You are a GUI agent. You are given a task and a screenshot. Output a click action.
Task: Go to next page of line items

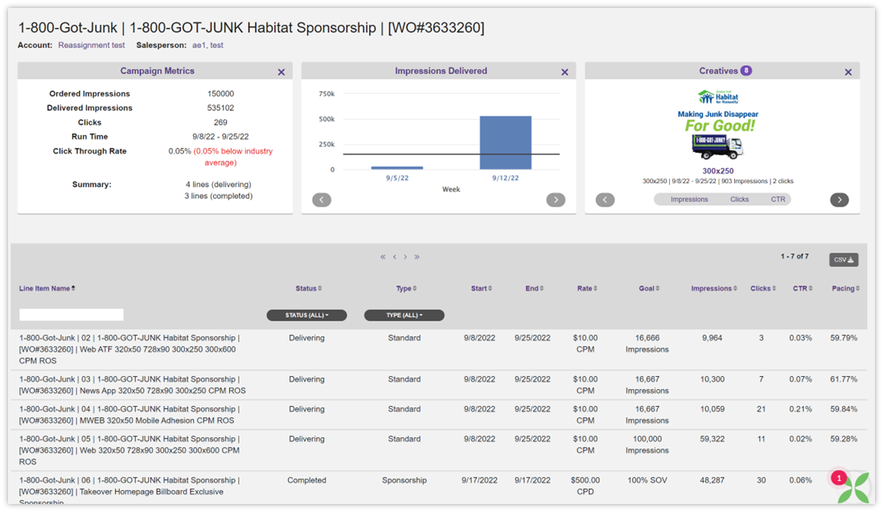[x=405, y=256]
